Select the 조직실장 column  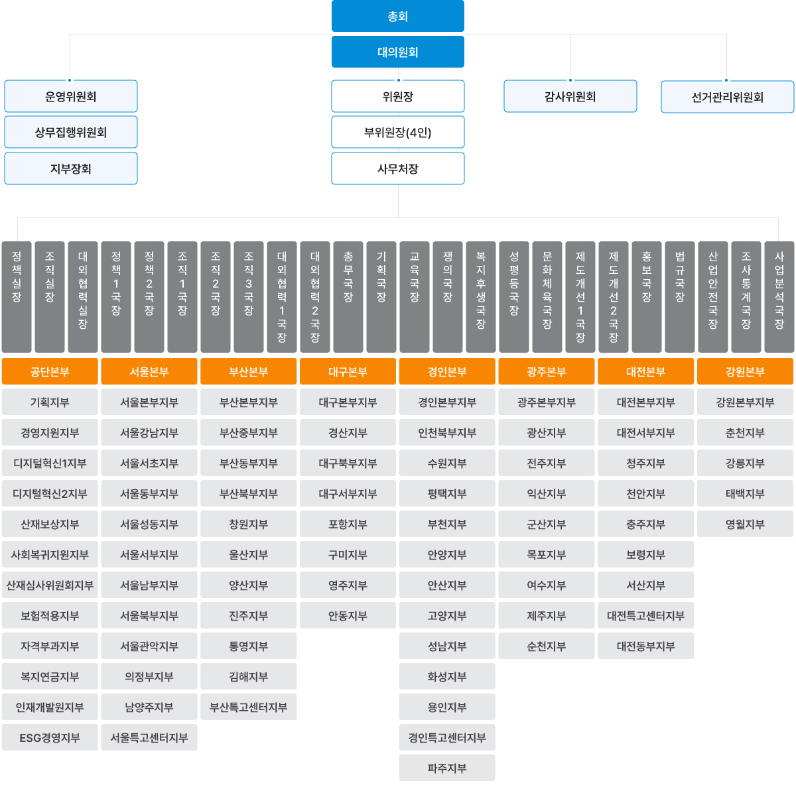[x=50, y=297]
